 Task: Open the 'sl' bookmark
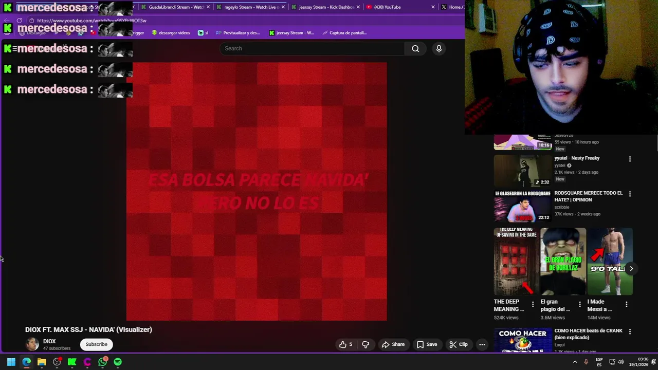click(203, 33)
